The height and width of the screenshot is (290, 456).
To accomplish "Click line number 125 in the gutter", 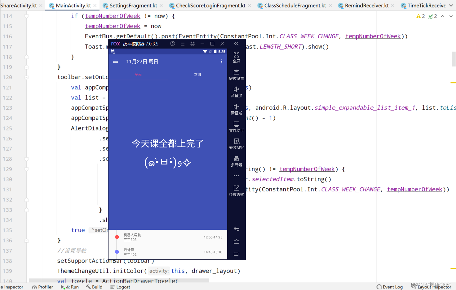I will coord(7,128).
